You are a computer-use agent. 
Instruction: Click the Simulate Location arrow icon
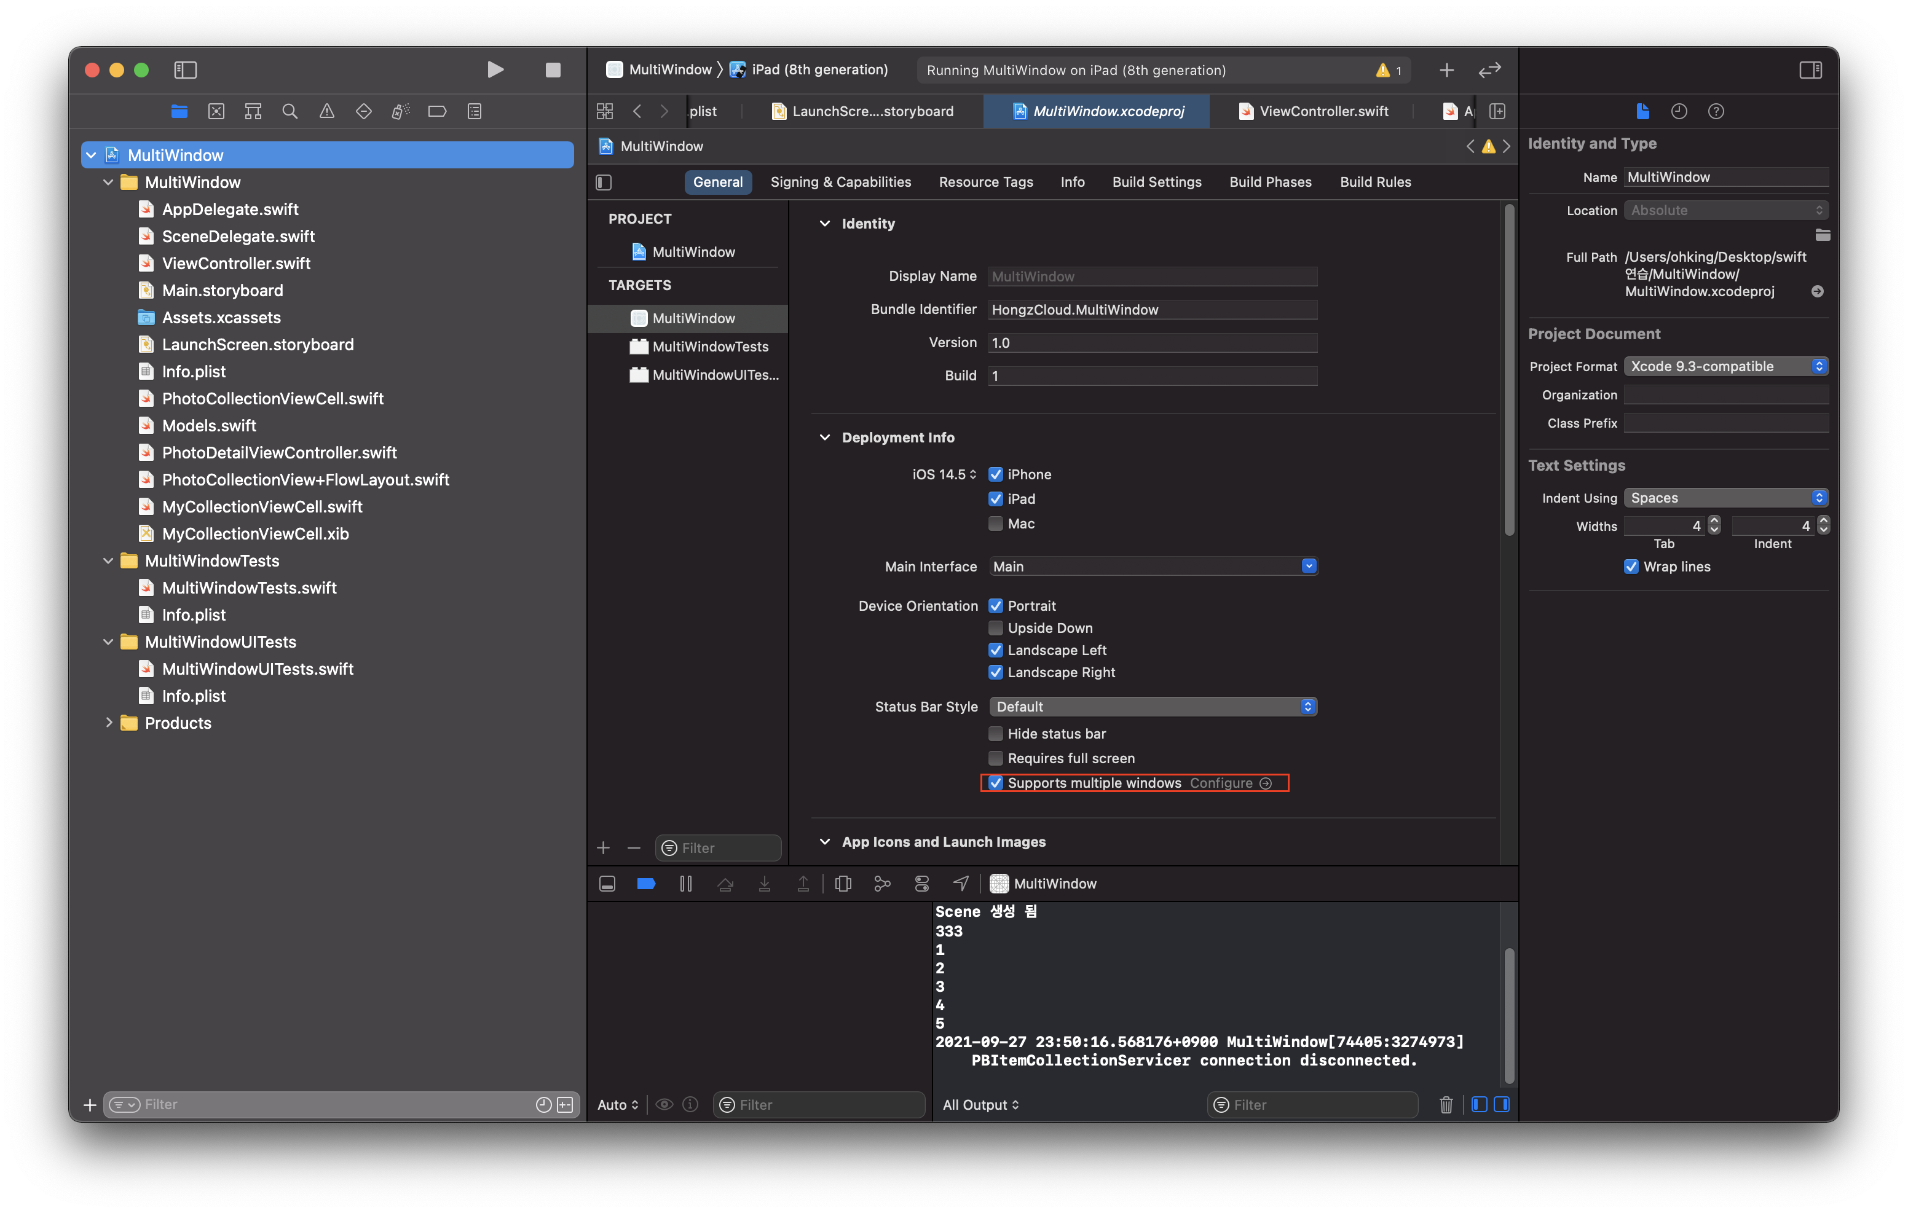coord(960,884)
